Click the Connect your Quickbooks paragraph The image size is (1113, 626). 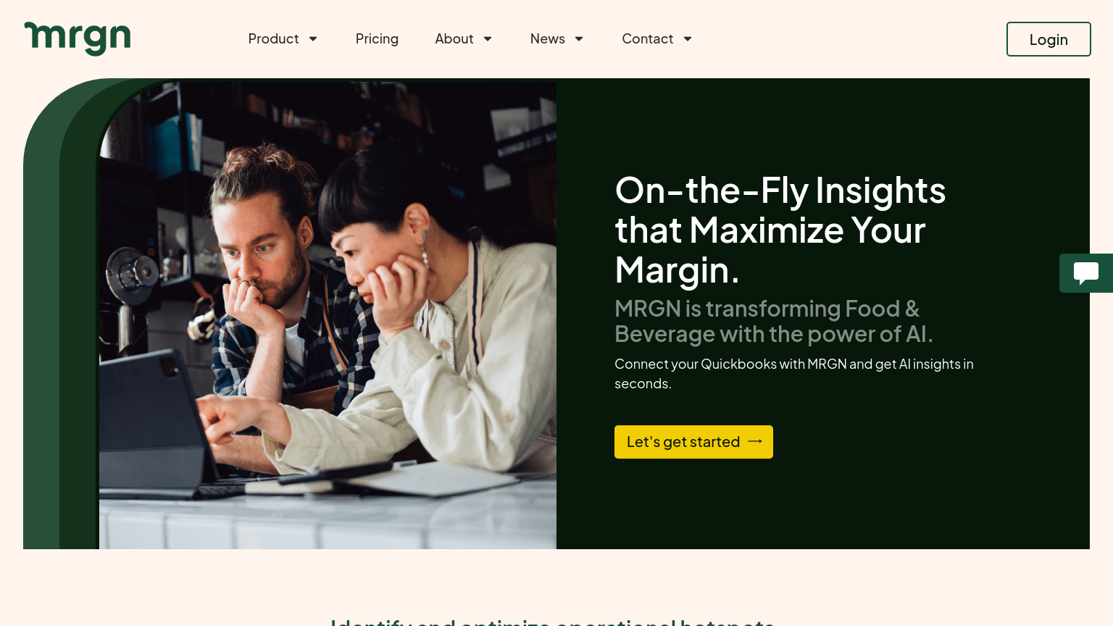[x=794, y=374]
